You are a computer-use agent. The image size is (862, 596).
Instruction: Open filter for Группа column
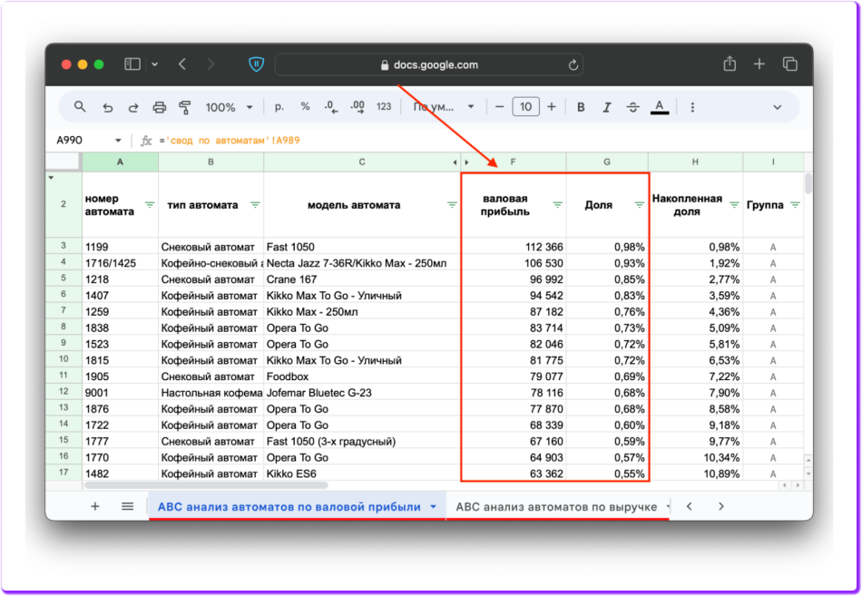click(795, 205)
